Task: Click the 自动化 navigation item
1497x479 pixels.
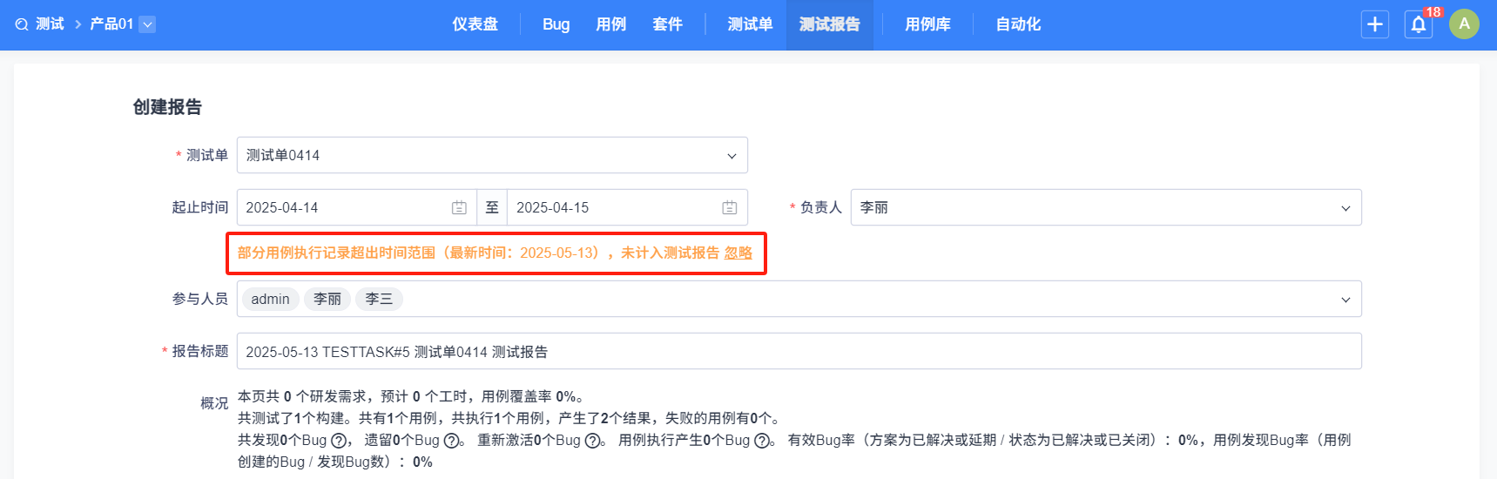Action: (x=1018, y=24)
